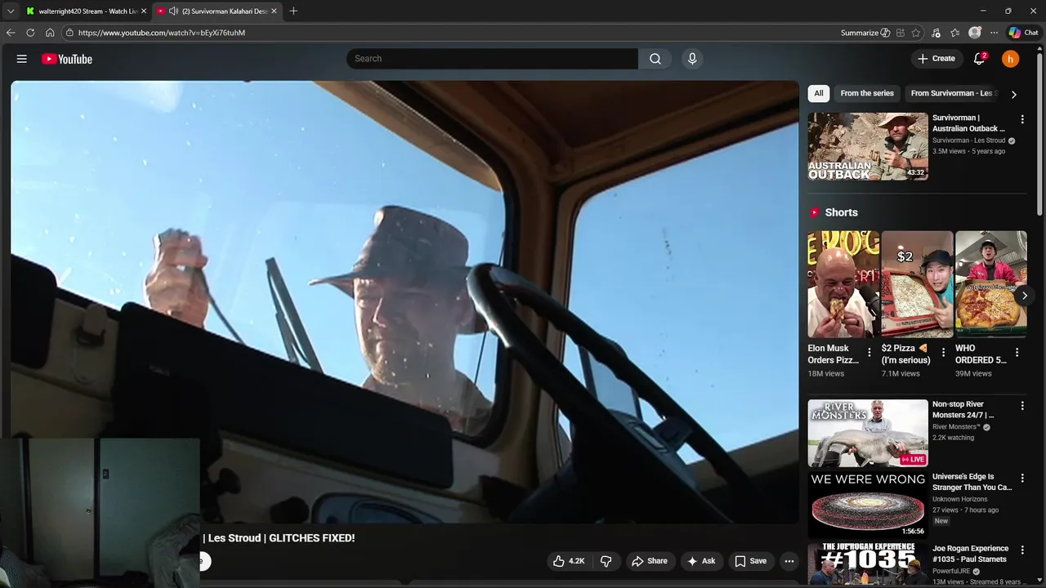Open the YouTube guide hamburger menu
Screen dimensions: 1046x588
[x=22, y=59]
